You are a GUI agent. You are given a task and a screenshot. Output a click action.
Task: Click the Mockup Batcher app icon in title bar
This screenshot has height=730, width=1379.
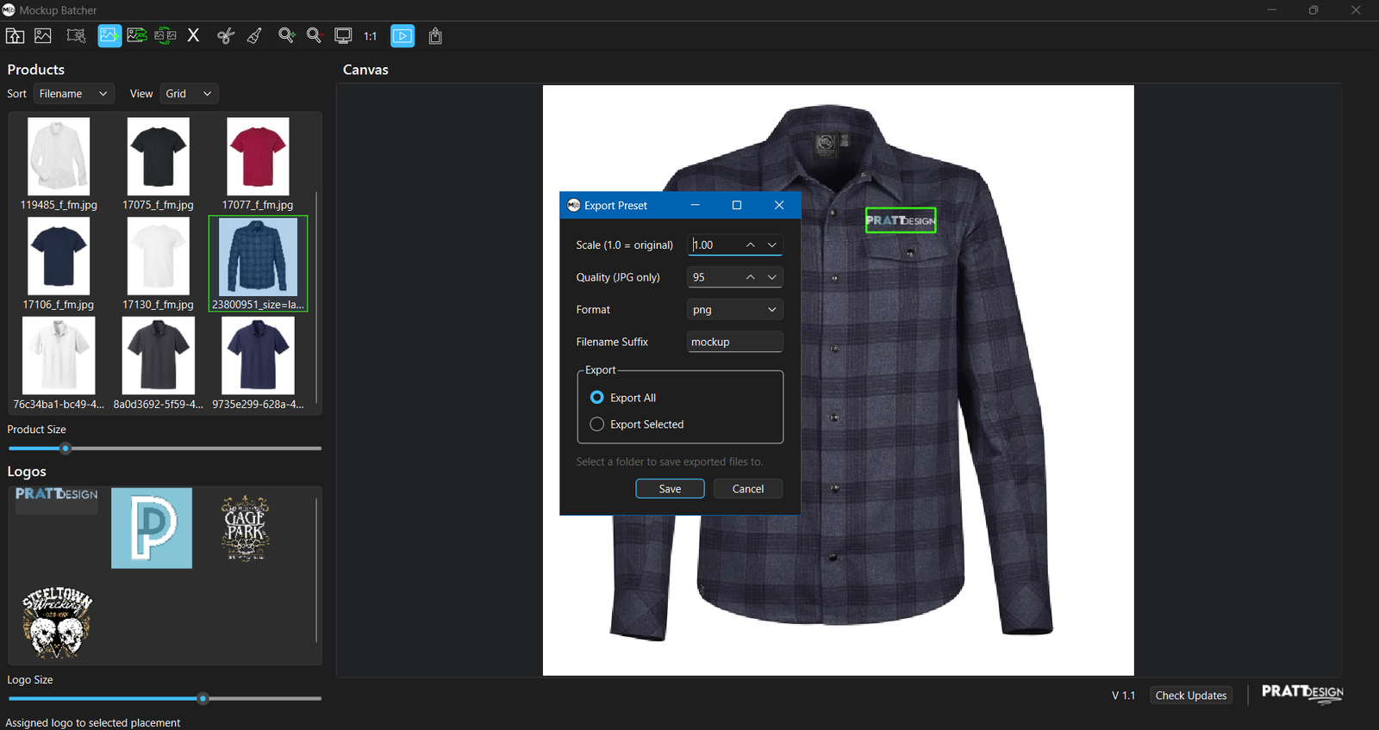9,10
